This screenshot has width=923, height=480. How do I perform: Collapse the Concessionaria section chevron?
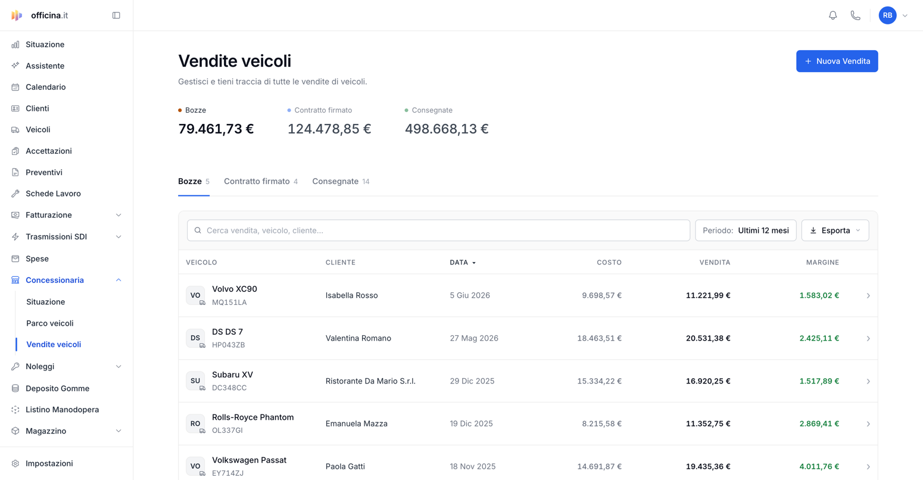click(x=119, y=280)
